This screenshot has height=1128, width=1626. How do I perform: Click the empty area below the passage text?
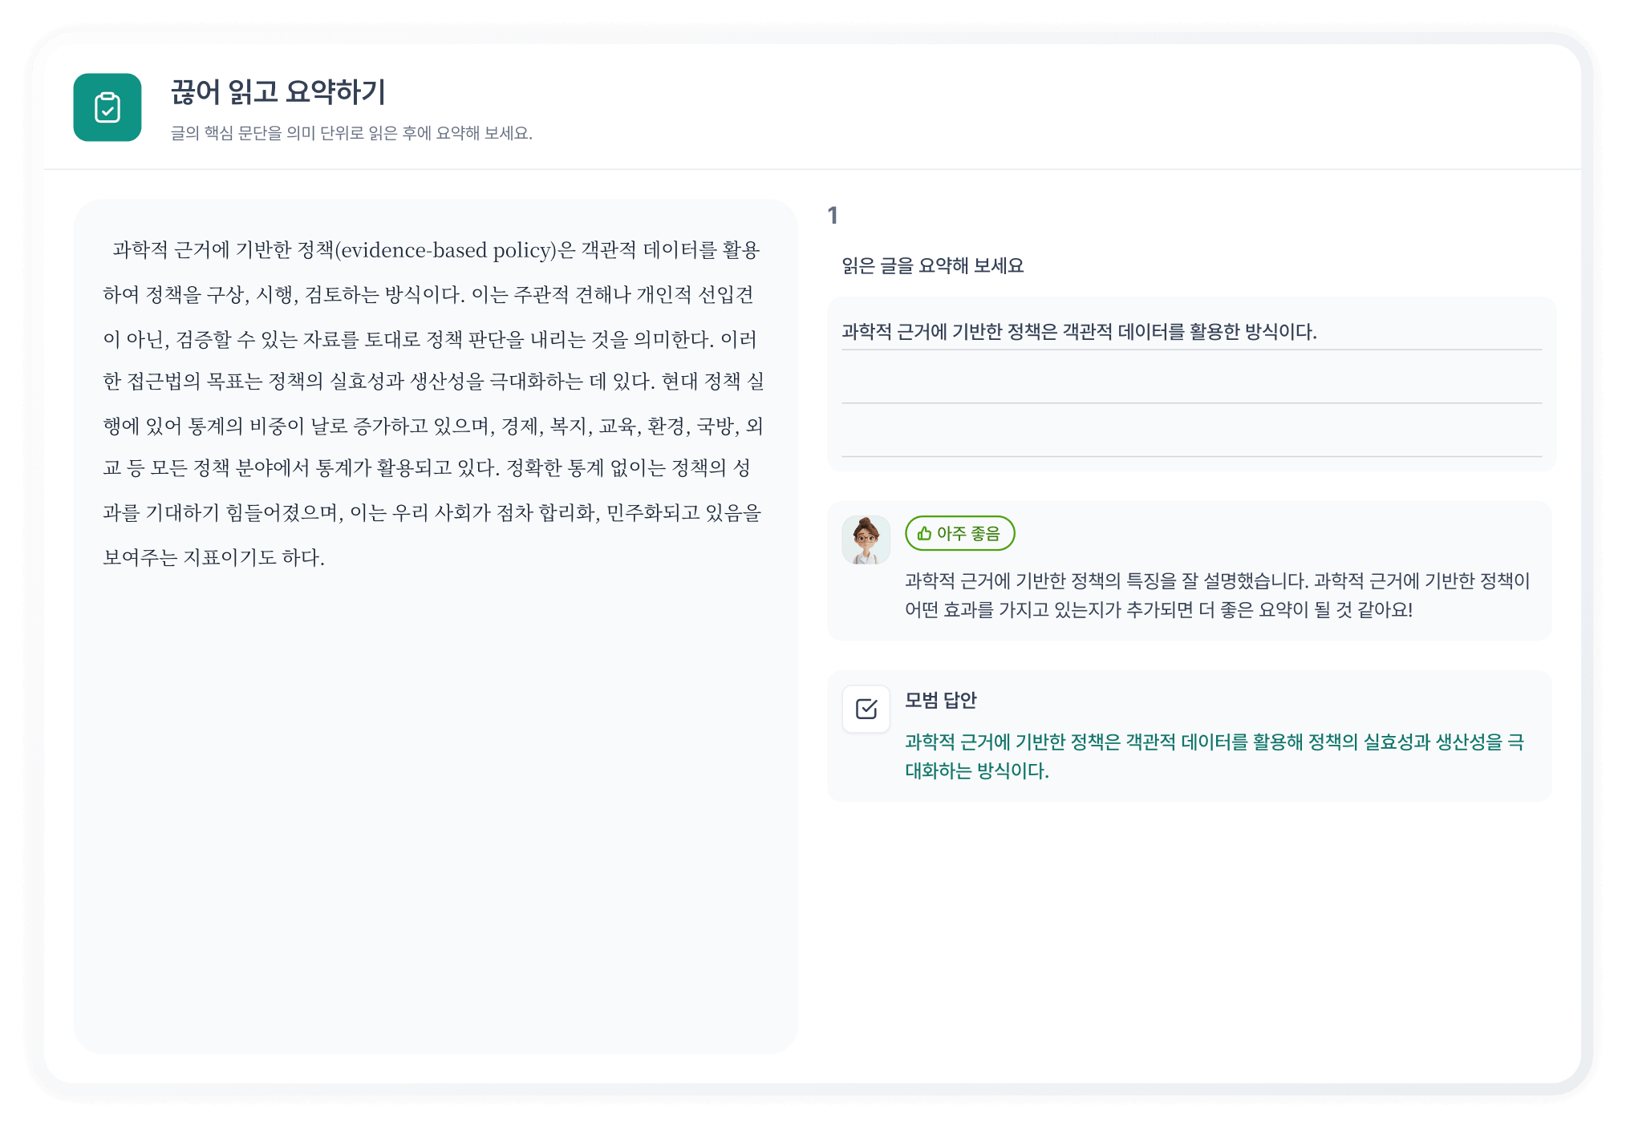pyautogui.click(x=435, y=802)
